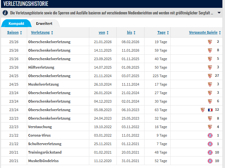Switch to the Erweitert tab
225x168 pixels.
click(44, 24)
